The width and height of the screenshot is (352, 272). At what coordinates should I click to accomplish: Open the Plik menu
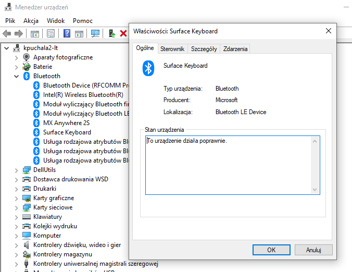(x=10, y=21)
